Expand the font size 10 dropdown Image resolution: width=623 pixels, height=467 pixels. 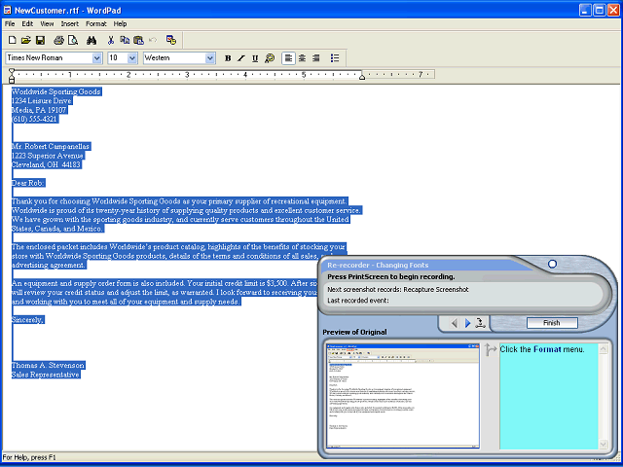click(132, 58)
